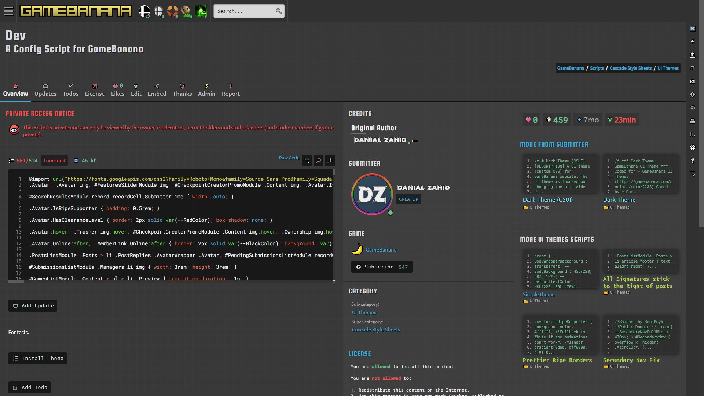Click the Install Theme button
704x396 pixels.
point(37,358)
